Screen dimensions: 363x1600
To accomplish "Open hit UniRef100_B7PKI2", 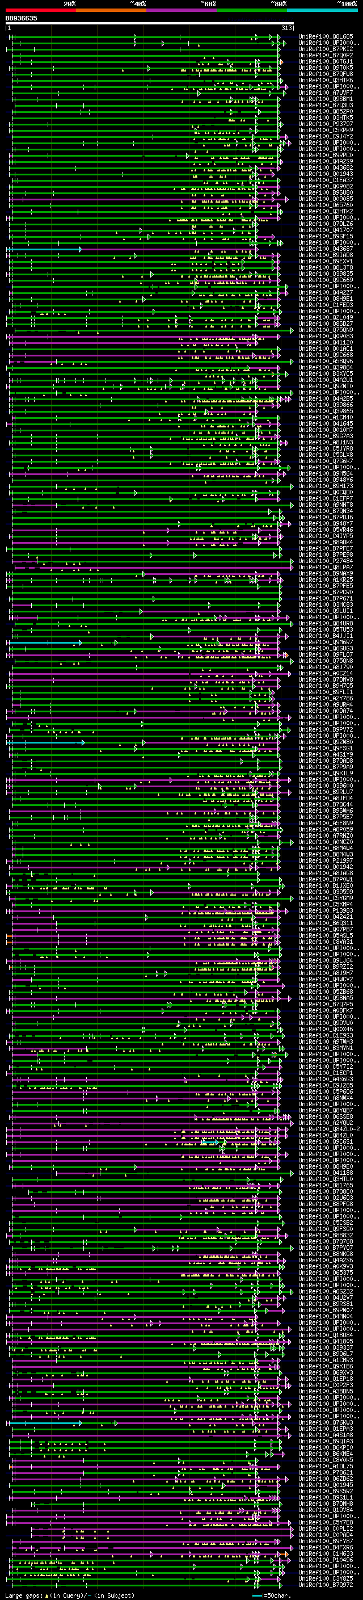I will 326,49.
